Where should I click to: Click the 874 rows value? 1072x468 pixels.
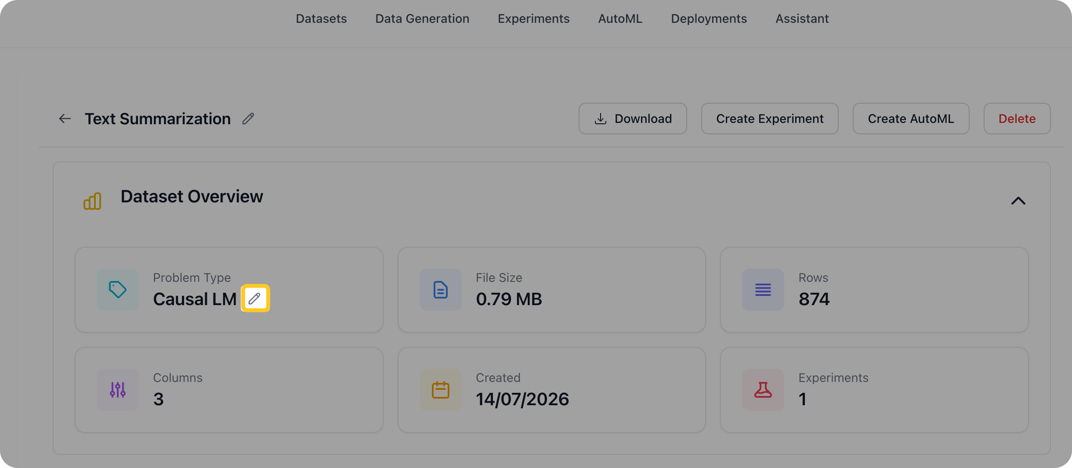814,299
